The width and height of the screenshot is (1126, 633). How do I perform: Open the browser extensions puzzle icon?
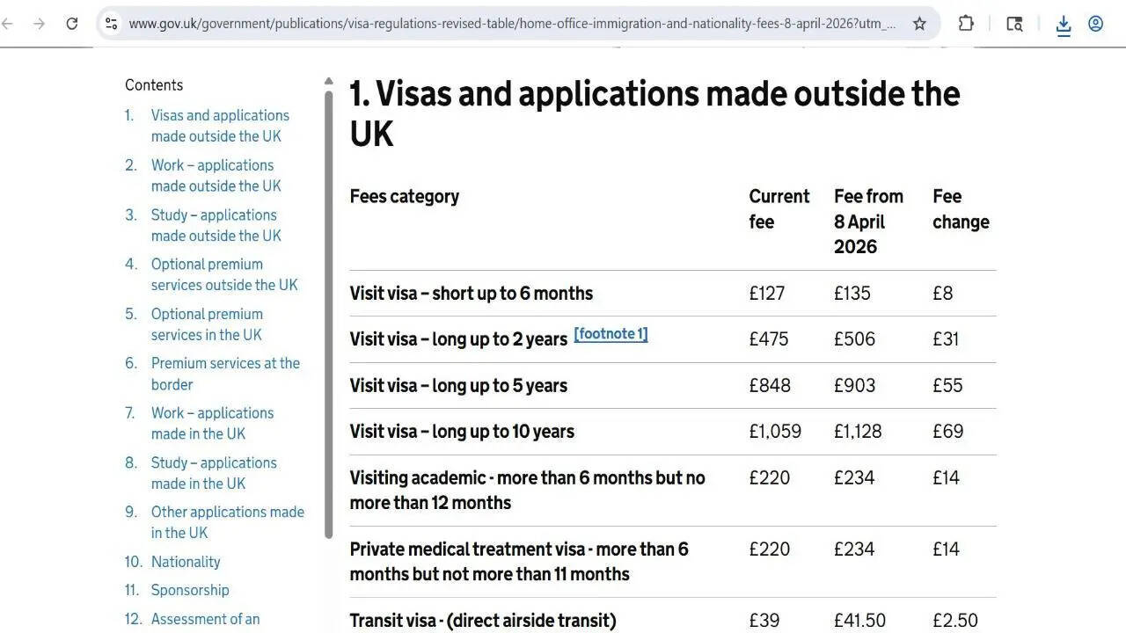965,23
